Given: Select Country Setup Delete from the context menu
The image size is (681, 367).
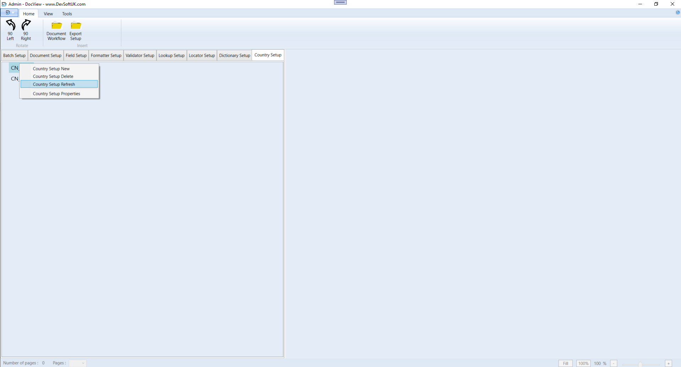Looking at the screenshot, I should (53, 76).
